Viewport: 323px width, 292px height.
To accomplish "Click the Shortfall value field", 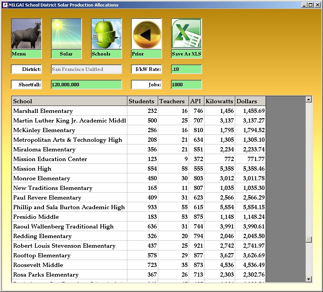I will coord(86,85).
